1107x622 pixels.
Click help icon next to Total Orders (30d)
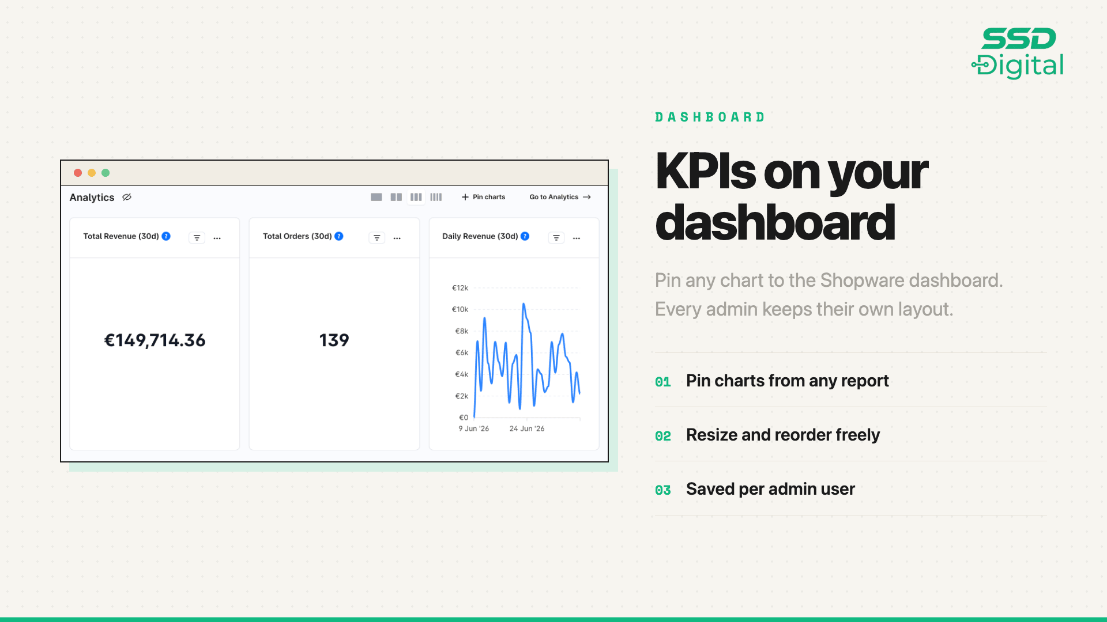(339, 236)
